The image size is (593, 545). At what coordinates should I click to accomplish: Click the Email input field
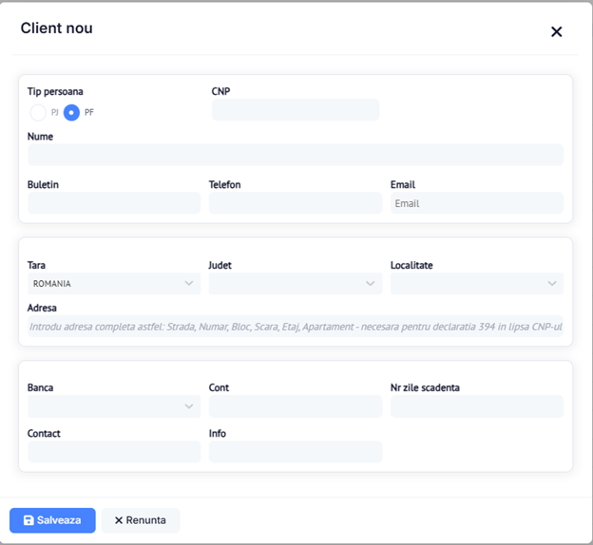coord(476,203)
